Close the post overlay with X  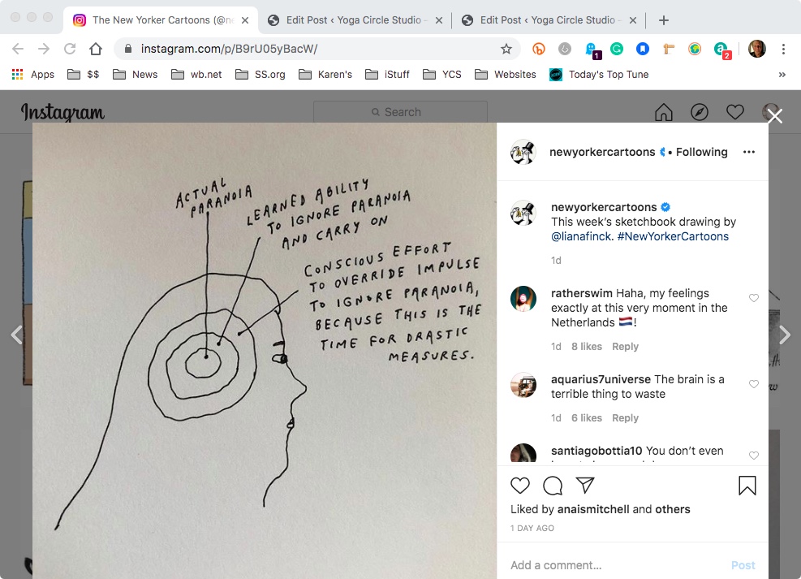[775, 116]
